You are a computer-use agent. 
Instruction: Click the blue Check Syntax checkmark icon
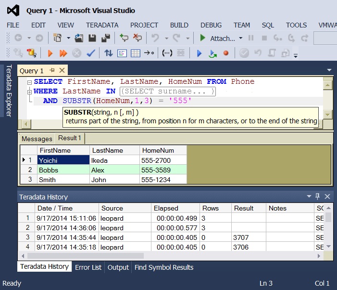pyautogui.click(x=91, y=53)
